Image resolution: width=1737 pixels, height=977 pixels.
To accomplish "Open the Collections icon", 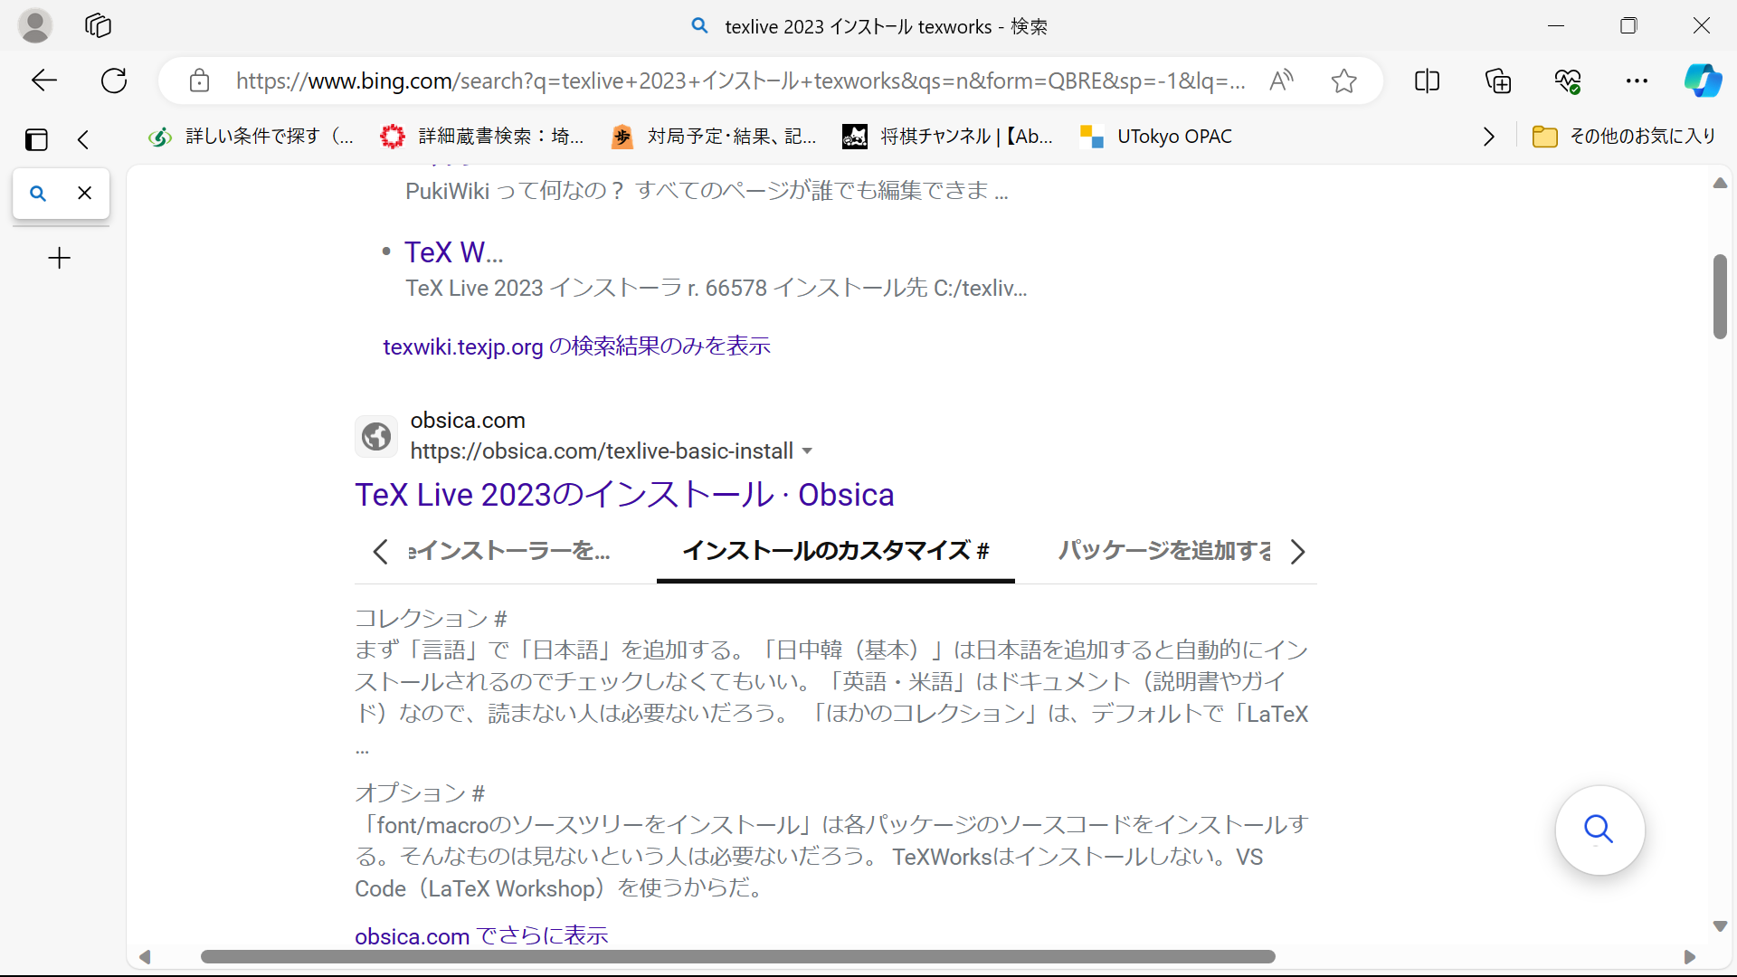I will [x=1498, y=81].
